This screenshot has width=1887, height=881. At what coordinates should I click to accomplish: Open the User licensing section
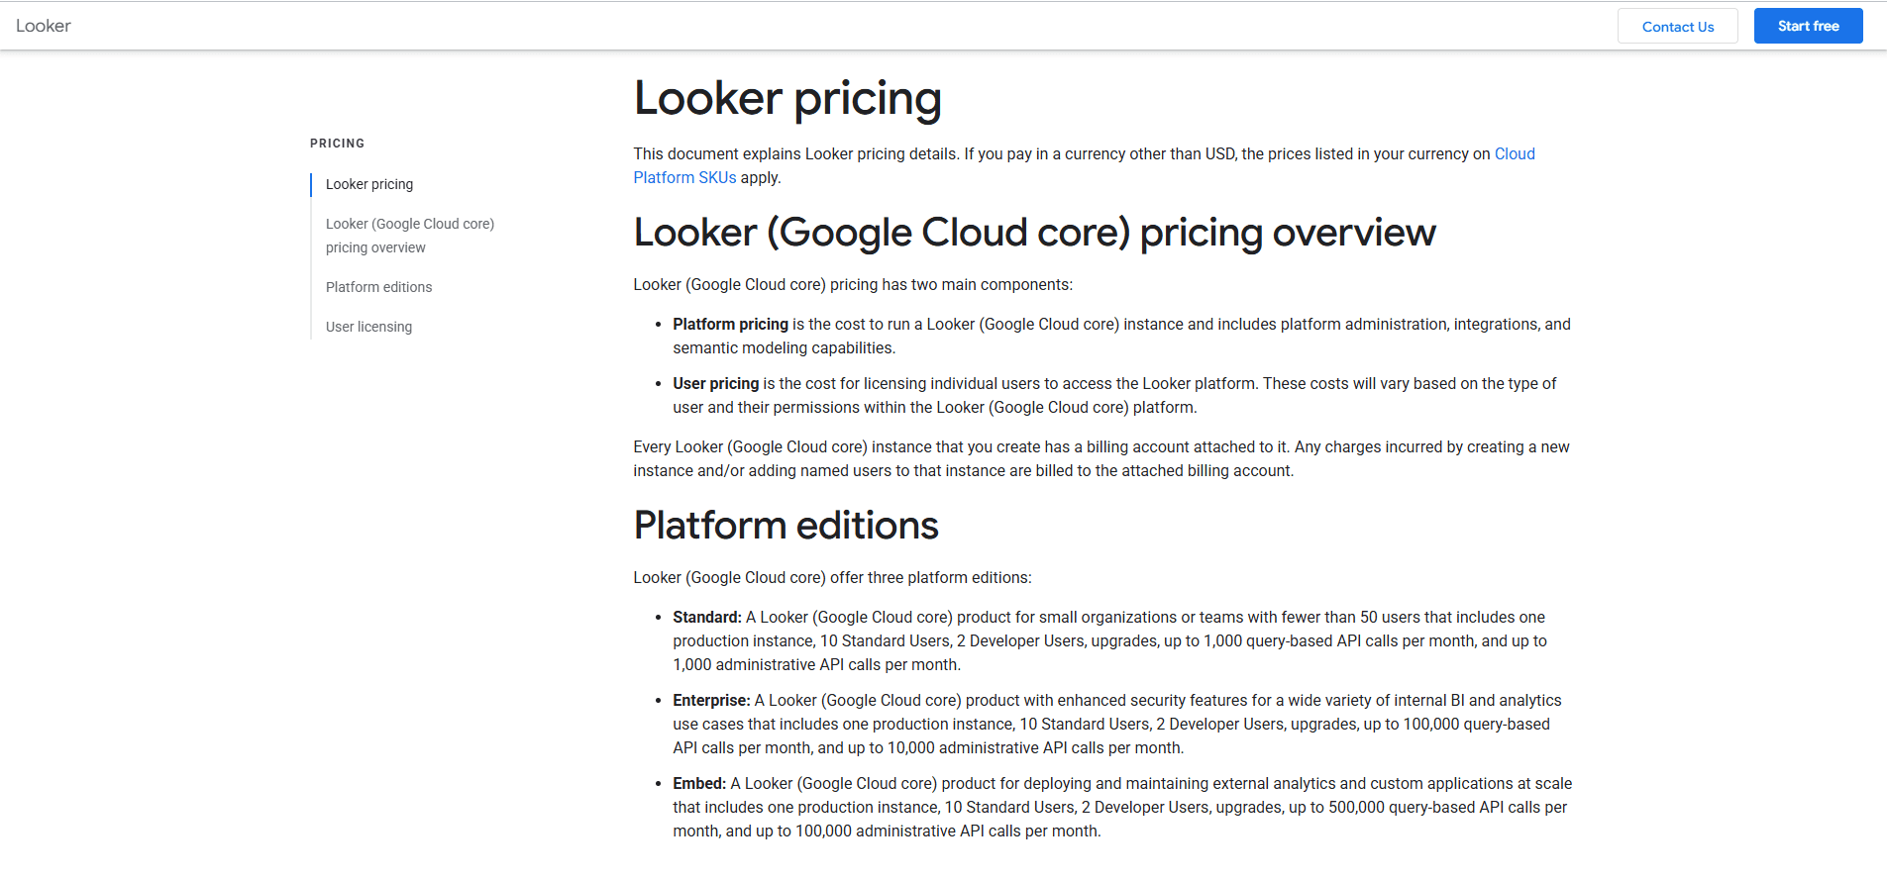tap(368, 326)
